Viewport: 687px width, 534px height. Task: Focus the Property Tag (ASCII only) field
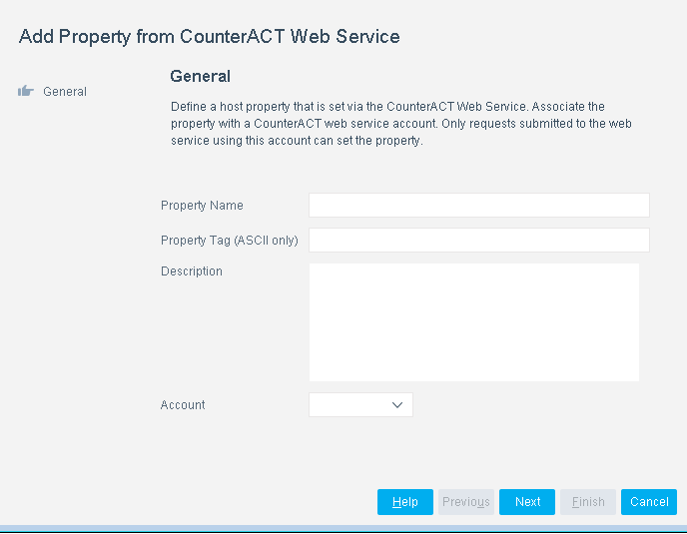478,241
